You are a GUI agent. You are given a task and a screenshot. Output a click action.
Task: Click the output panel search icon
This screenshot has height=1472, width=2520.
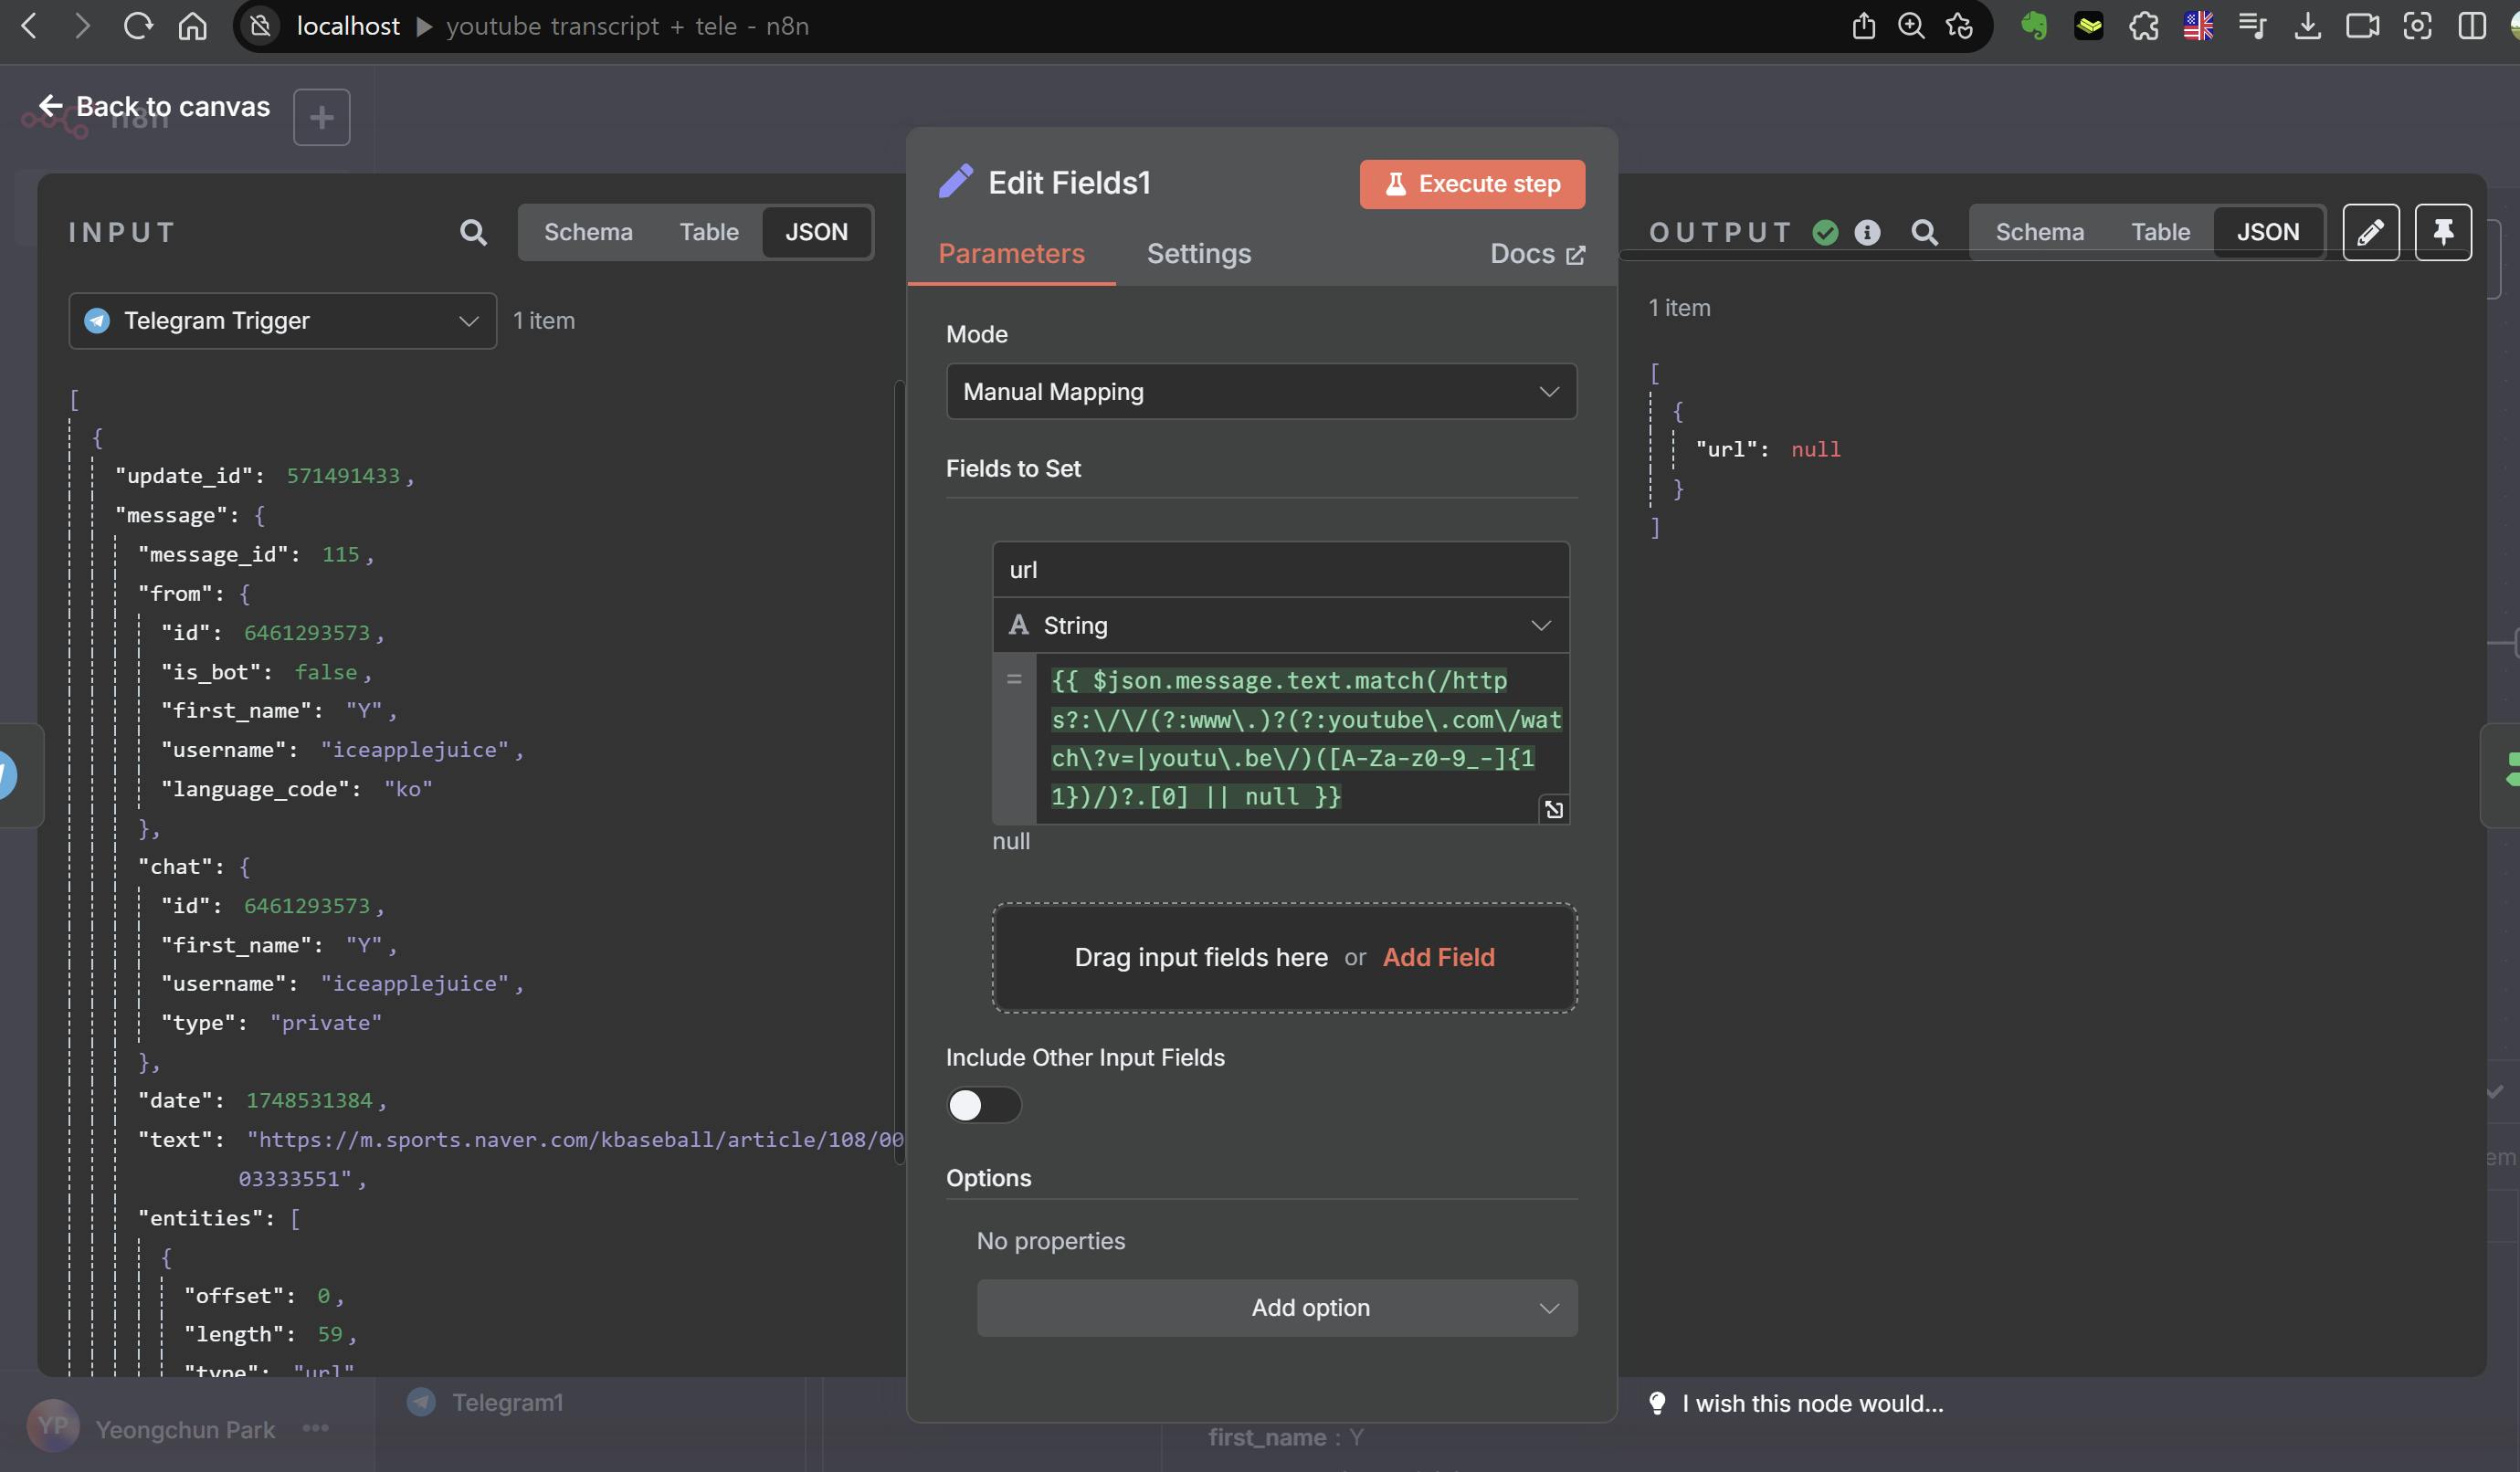1924,232
